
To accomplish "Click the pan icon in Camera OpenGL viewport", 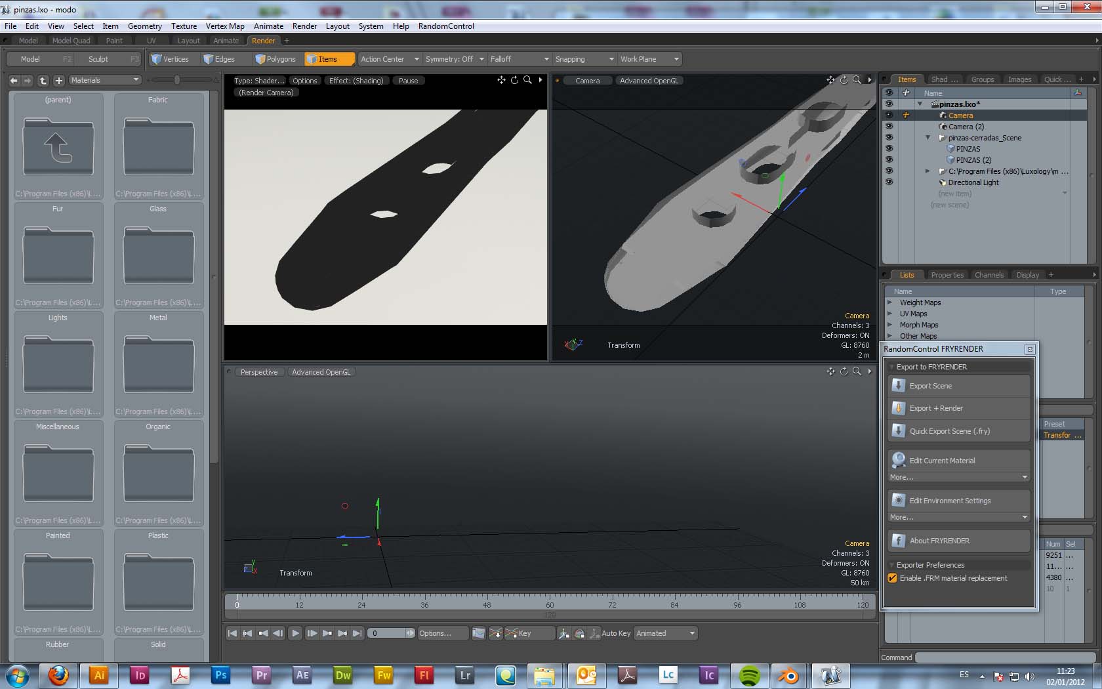I will coord(830,80).
